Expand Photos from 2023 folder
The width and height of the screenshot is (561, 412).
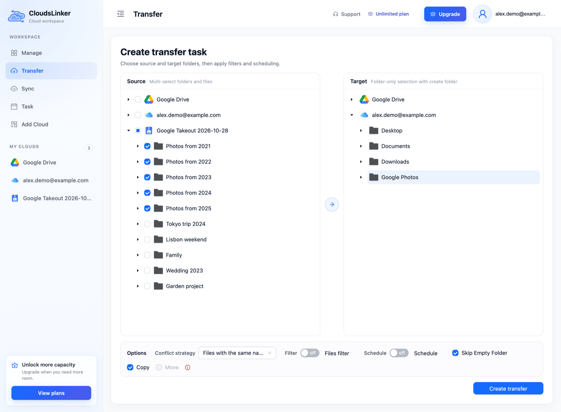tap(138, 177)
